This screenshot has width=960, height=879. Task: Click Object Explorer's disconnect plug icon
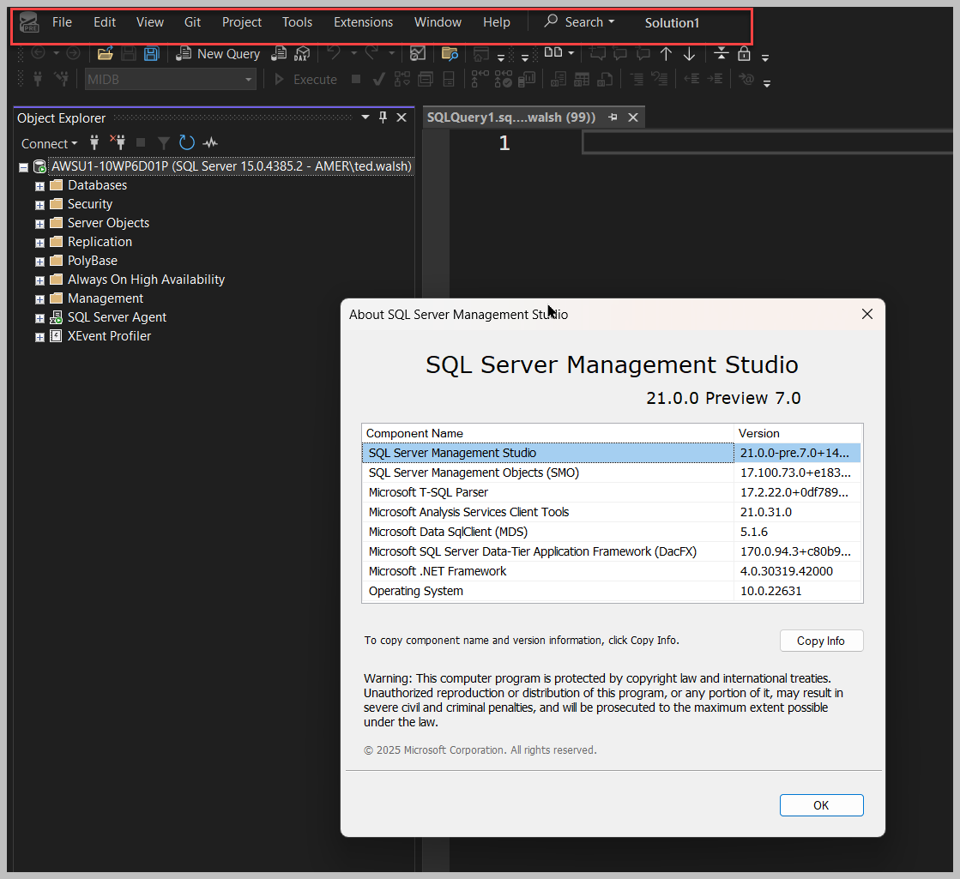118,142
